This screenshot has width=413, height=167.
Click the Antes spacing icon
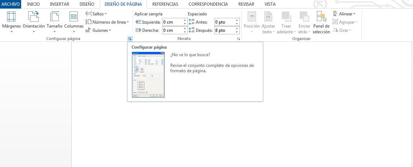click(191, 22)
